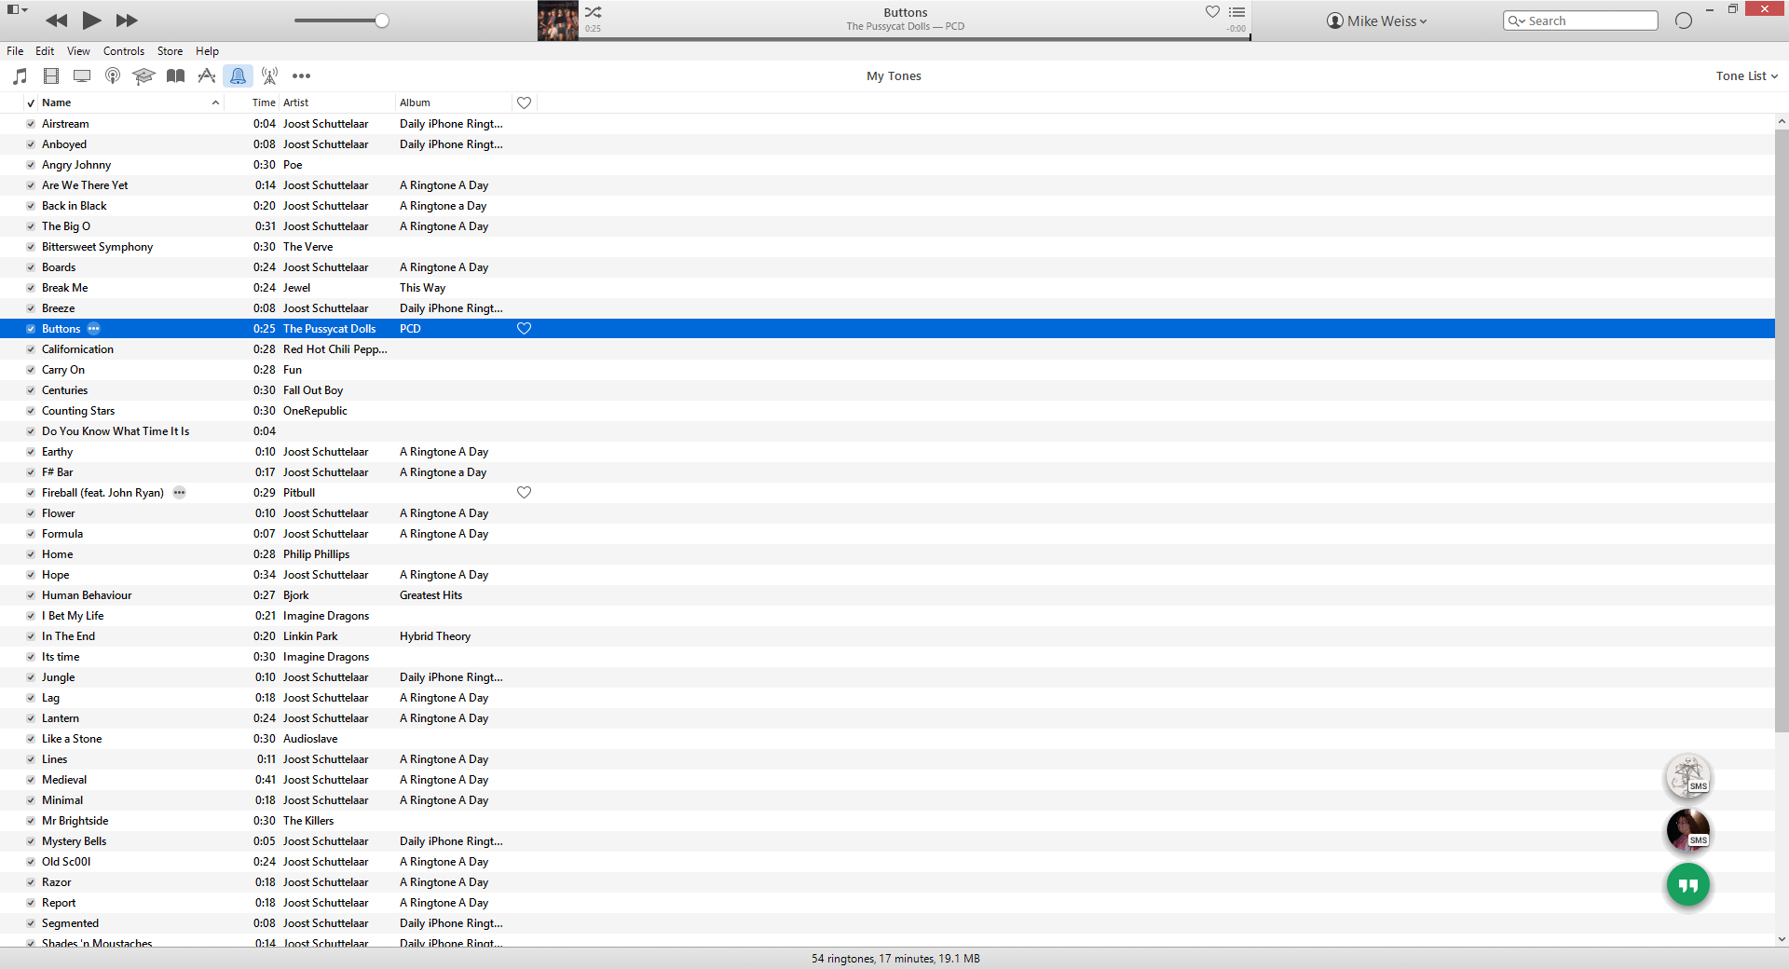The width and height of the screenshot is (1789, 969).
Task: Uncheck the Bittersweet Symphony checkbox
Action: pos(31,247)
